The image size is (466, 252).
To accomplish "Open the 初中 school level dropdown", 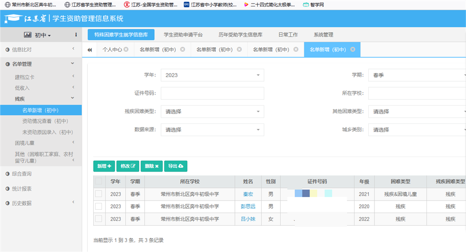I will pos(42,35).
